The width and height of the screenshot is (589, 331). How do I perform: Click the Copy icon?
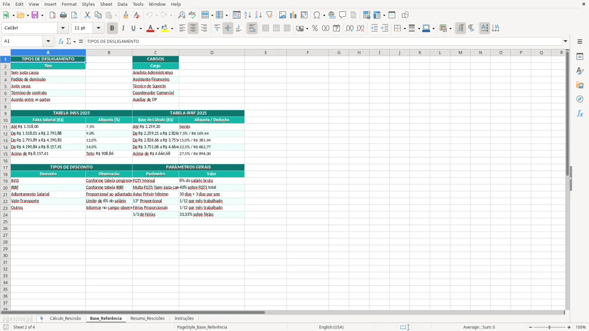coord(98,15)
